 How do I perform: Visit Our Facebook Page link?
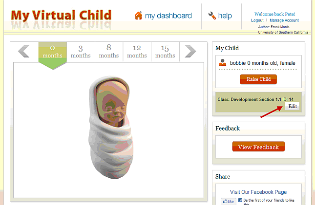click(258, 192)
